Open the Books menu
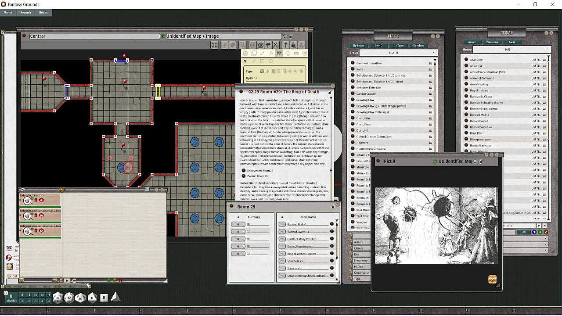 pos(43,12)
